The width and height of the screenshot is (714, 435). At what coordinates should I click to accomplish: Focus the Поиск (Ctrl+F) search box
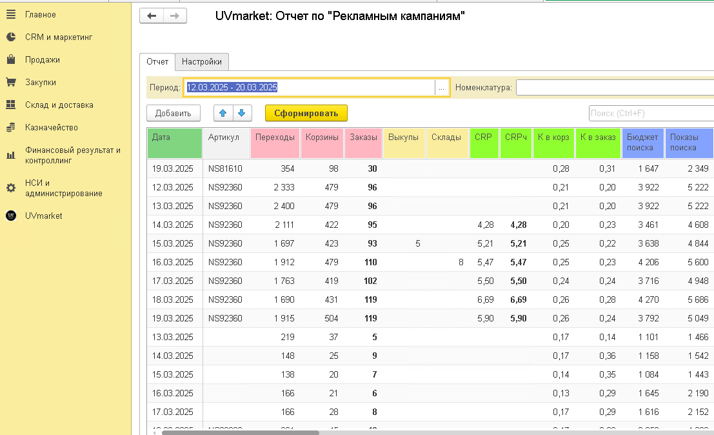click(651, 113)
